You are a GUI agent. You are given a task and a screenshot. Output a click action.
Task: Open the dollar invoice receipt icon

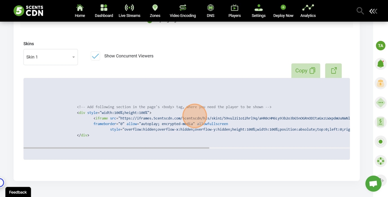click(x=381, y=122)
